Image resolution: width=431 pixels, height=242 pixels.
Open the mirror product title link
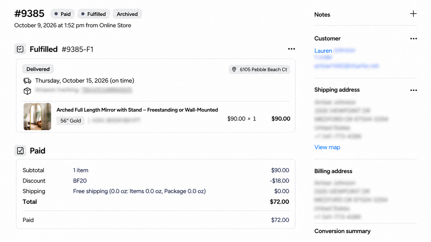pyautogui.click(x=137, y=110)
